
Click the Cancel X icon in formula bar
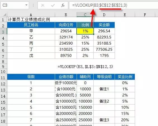(43, 5)
